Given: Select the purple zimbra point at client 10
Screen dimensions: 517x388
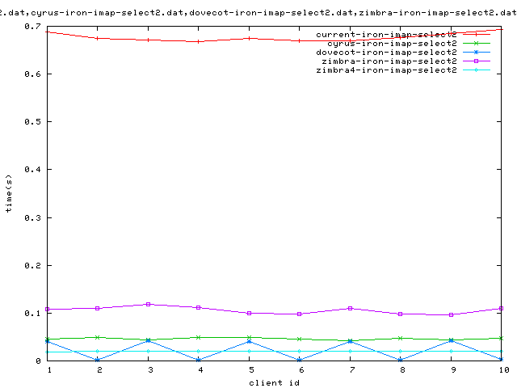Looking at the screenshot, I should point(501,308).
